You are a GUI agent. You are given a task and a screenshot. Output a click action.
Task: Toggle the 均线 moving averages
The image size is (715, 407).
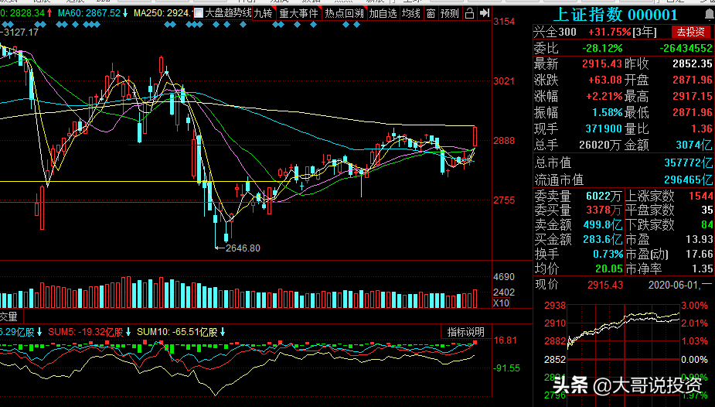[x=411, y=13]
